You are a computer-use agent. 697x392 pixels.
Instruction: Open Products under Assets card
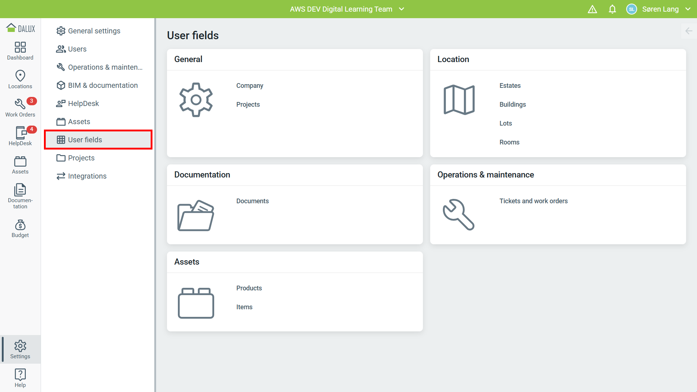tap(249, 288)
